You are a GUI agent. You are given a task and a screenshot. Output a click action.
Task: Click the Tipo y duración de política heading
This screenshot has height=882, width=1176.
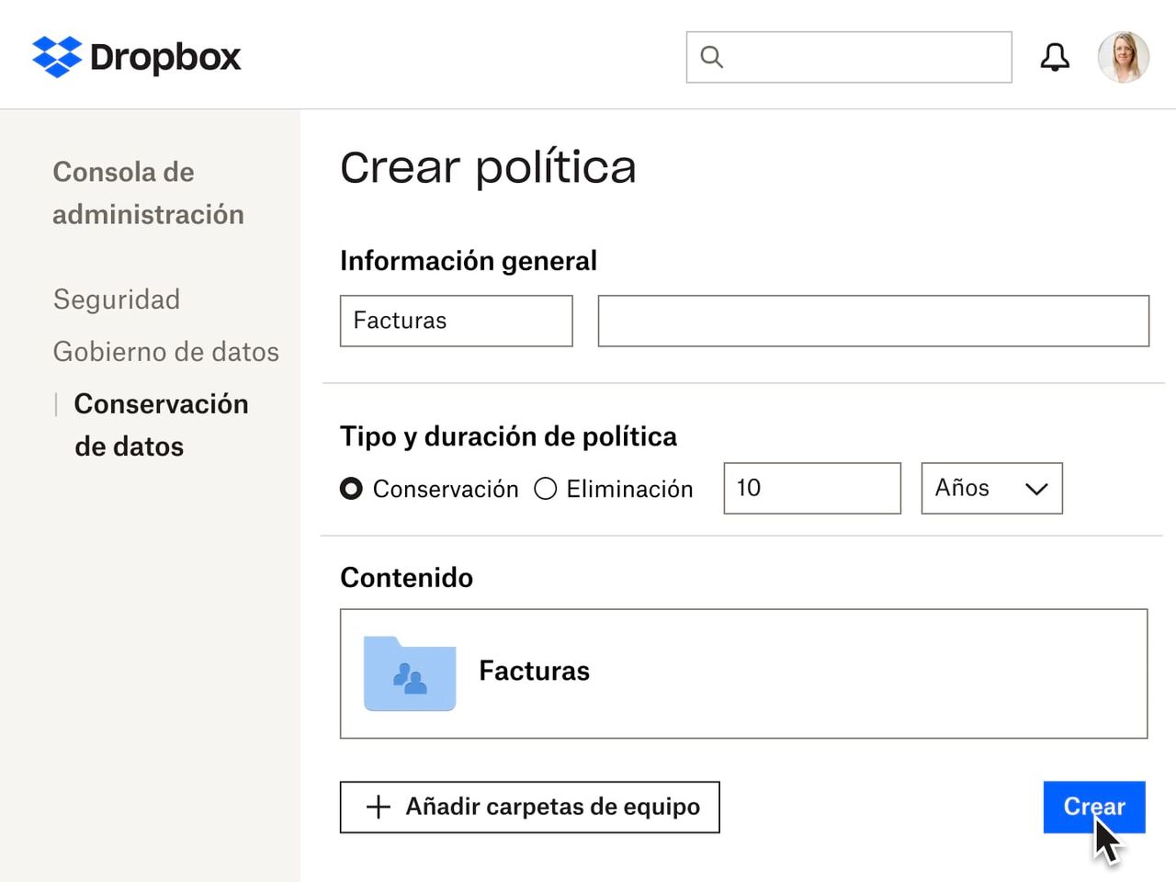(x=508, y=436)
